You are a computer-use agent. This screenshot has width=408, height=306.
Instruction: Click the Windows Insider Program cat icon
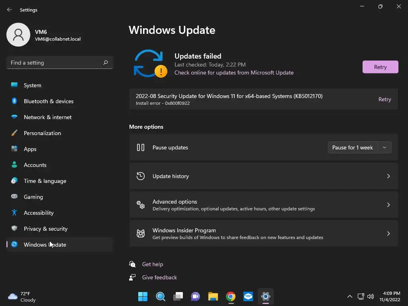[x=141, y=233]
